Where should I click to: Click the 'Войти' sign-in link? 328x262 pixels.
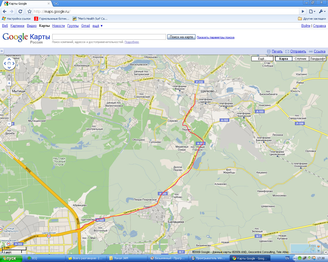[x=306, y=26]
